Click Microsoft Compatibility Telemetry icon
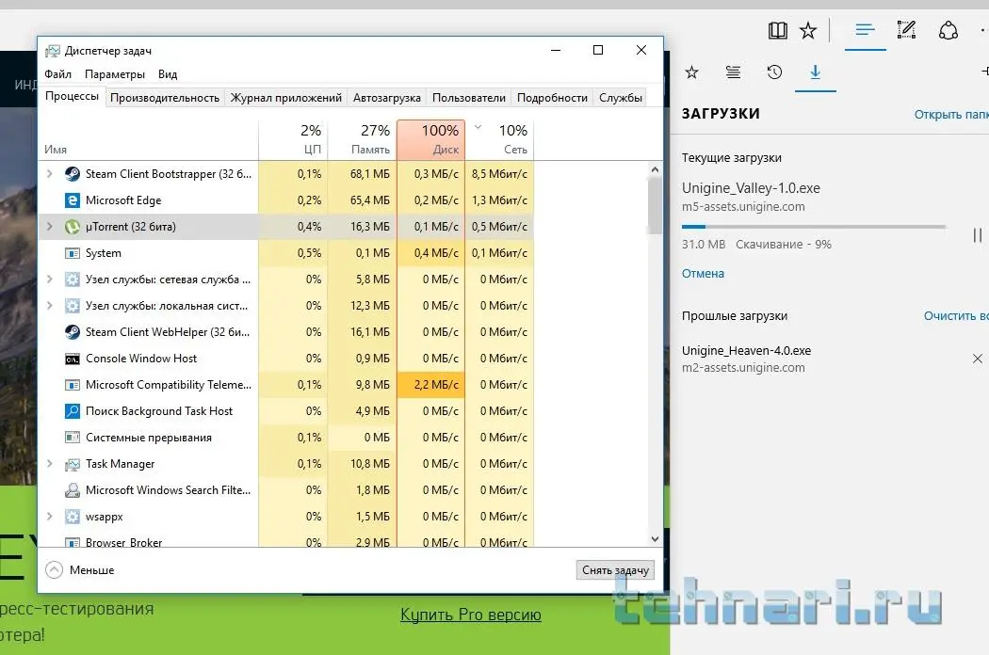The height and width of the screenshot is (655, 989). pos(73,385)
